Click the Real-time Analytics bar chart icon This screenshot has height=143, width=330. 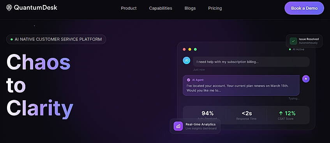tap(178, 126)
